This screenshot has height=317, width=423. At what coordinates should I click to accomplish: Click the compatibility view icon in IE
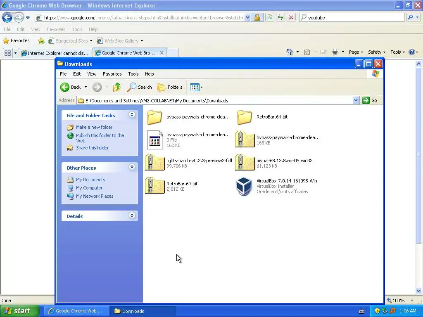click(270, 17)
